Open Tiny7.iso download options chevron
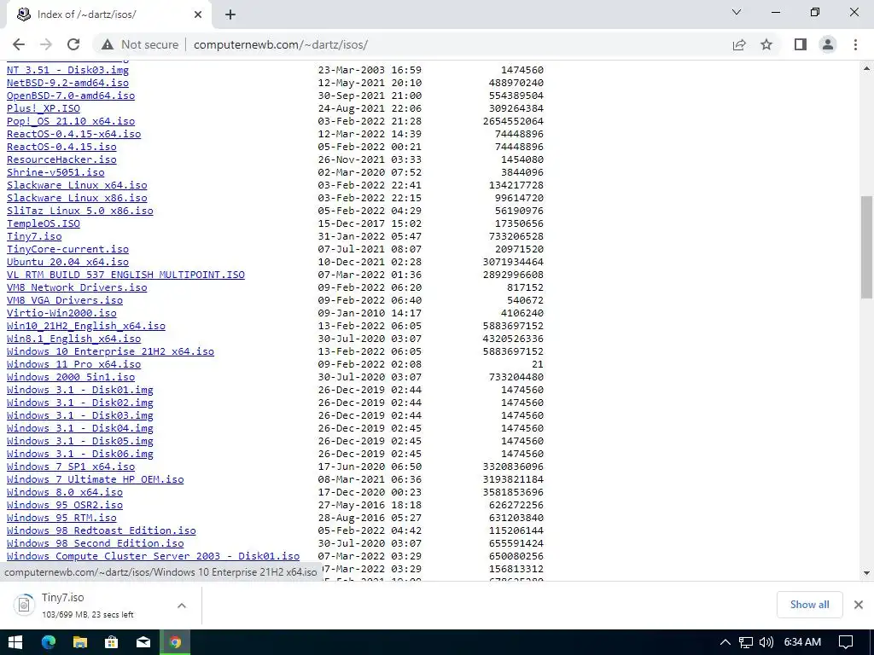The height and width of the screenshot is (655, 874). point(182,606)
